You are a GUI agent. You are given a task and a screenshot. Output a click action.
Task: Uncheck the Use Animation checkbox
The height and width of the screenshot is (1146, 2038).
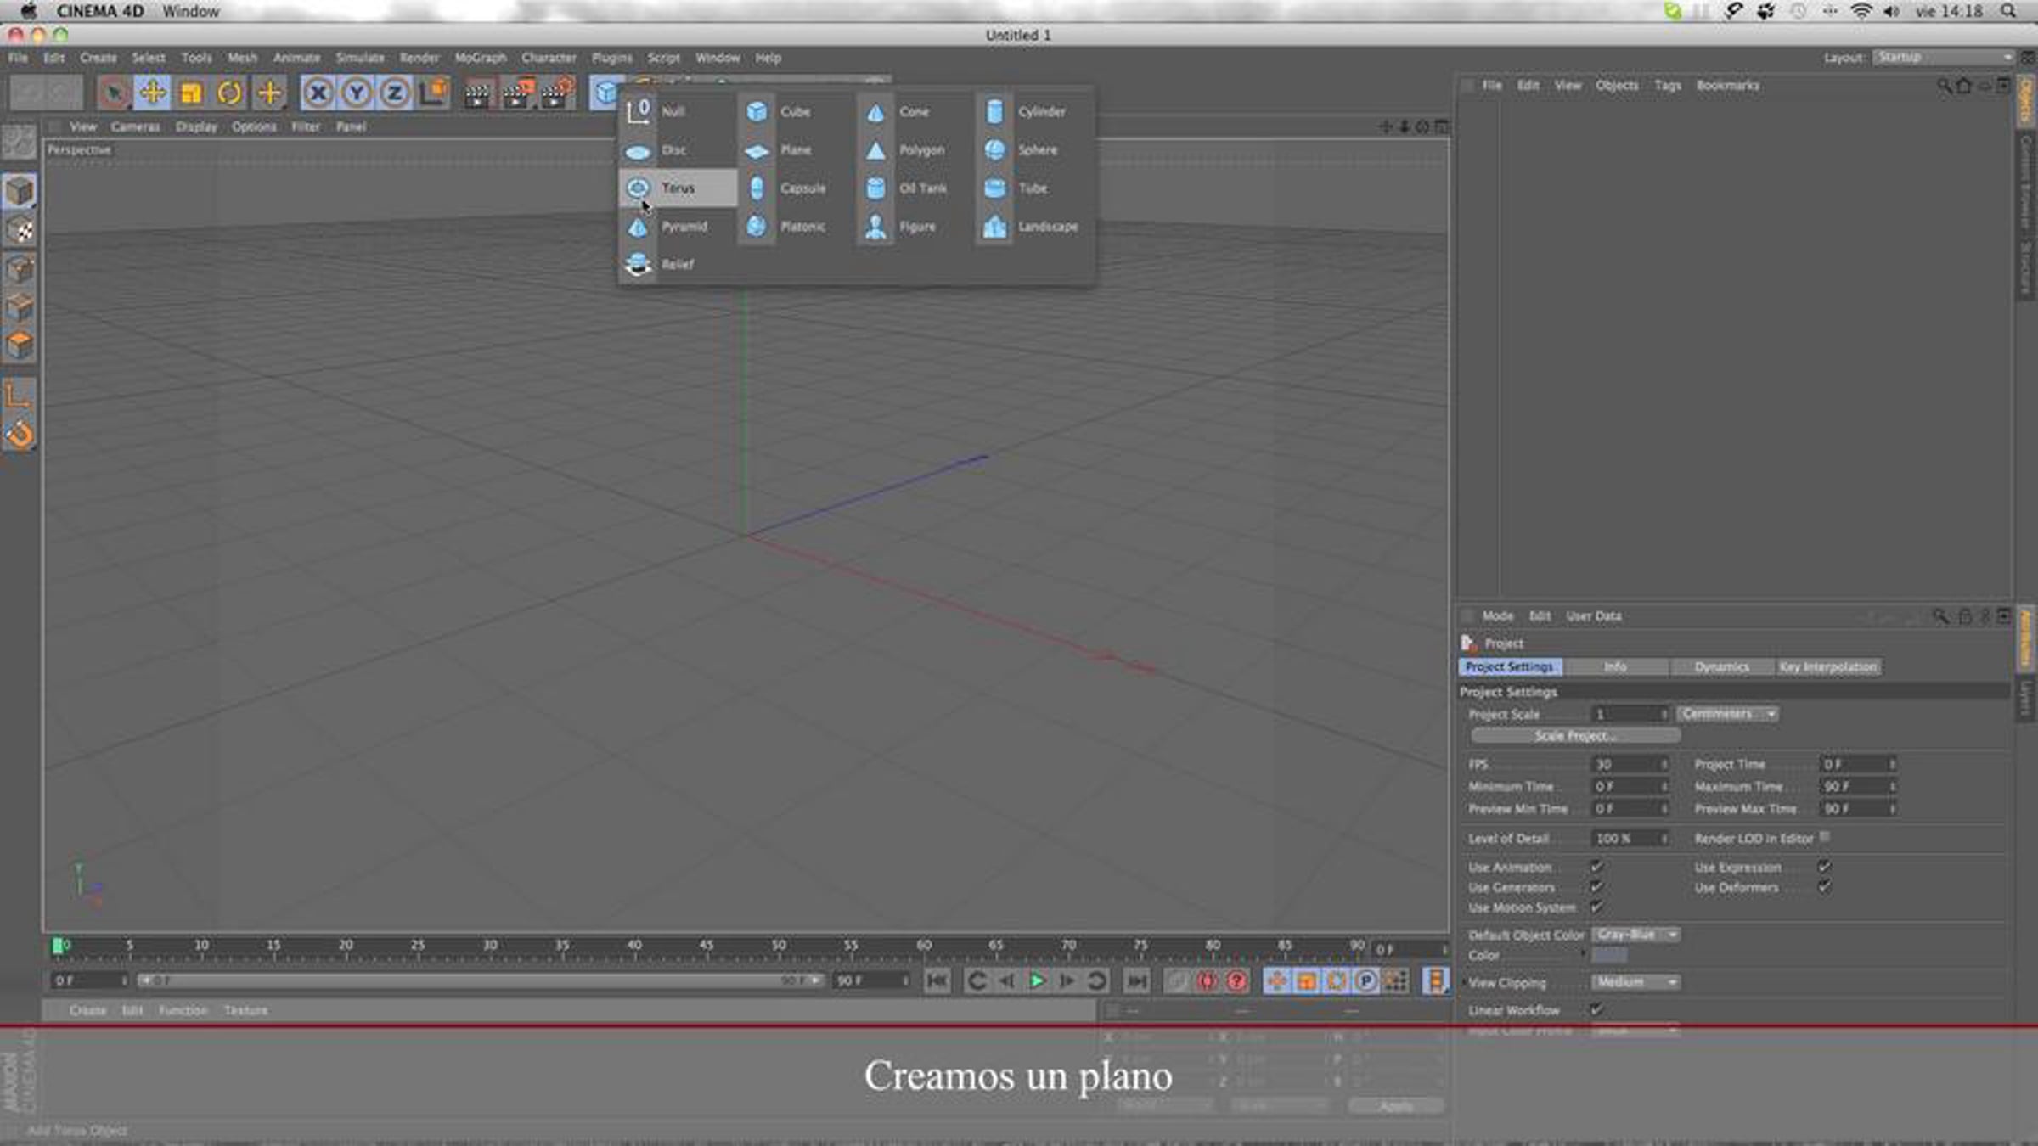1596,867
